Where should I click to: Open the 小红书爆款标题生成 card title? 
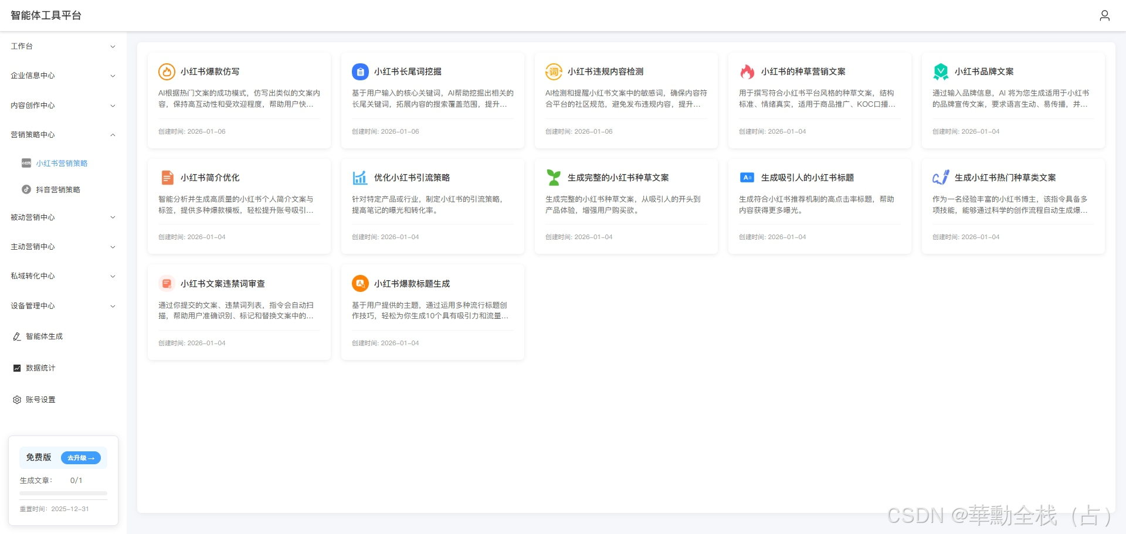(x=412, y=284)
